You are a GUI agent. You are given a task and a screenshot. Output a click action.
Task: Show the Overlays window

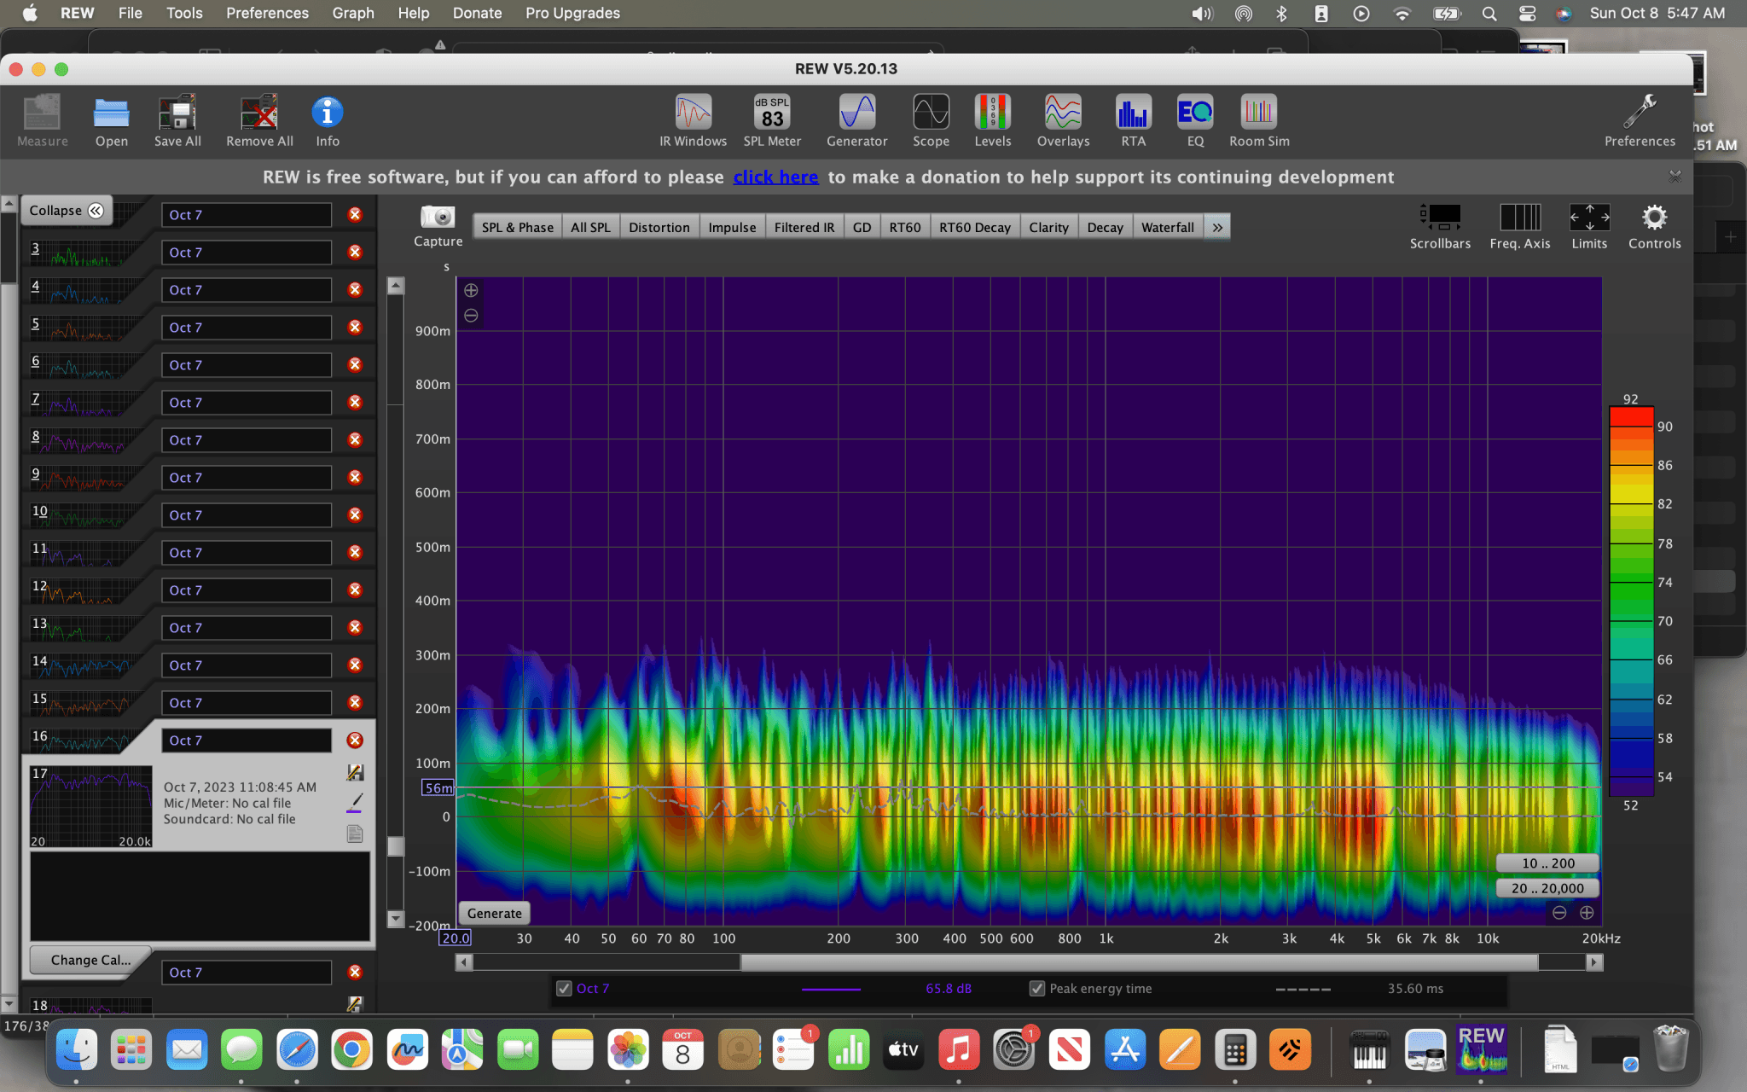pyautogui.click(x=1063, y=120)
